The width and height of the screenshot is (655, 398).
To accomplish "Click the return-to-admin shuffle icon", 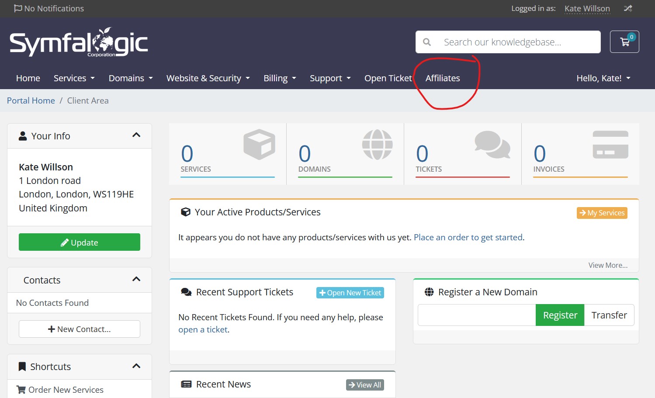I will click(x=628, y=8).
